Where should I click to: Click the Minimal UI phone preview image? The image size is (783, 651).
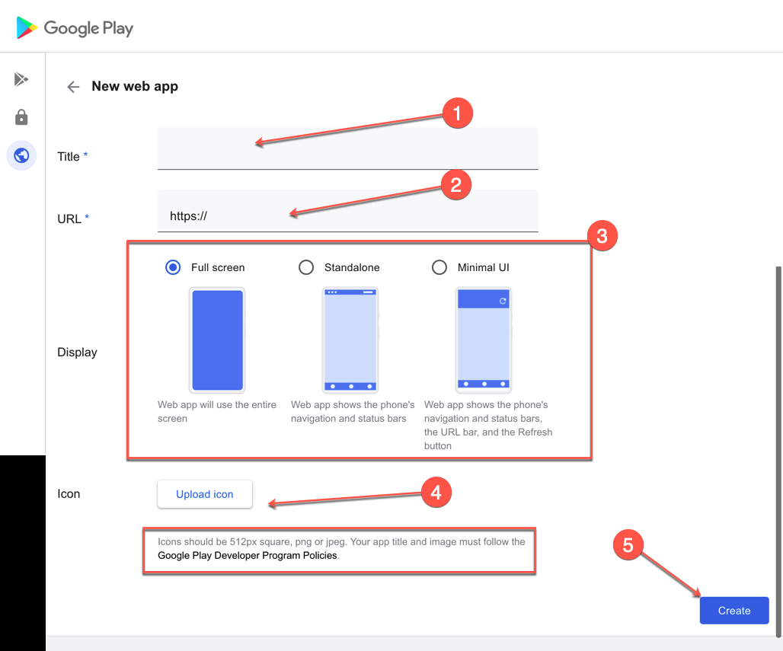click(484, 340)
